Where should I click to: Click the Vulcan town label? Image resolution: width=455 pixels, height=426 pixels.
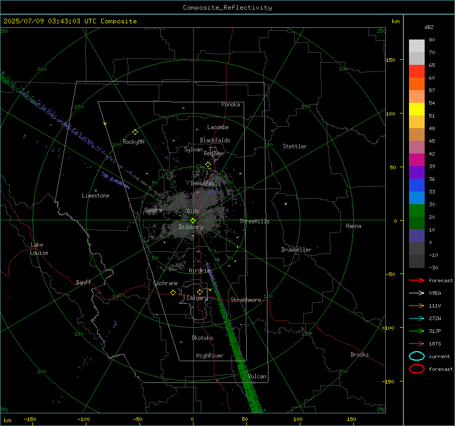(257, 376)
